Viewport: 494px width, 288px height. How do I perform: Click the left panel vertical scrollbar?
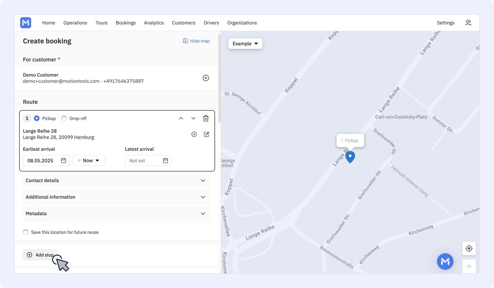click(220, 78)
